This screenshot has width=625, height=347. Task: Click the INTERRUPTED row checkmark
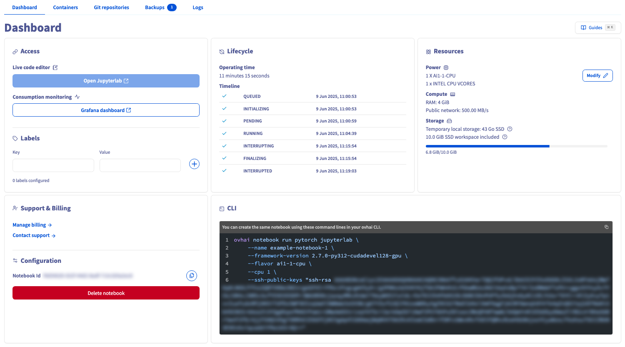(x=224, y=170)
